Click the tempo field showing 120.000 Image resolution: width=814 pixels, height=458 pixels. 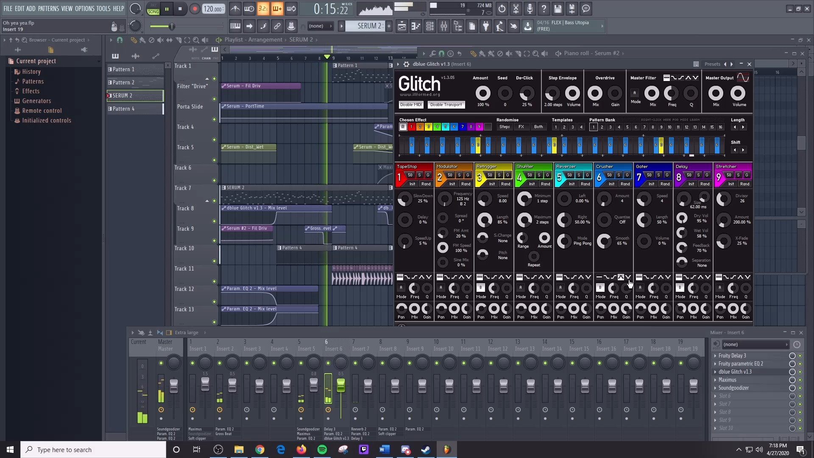click(x=213, y=9)
